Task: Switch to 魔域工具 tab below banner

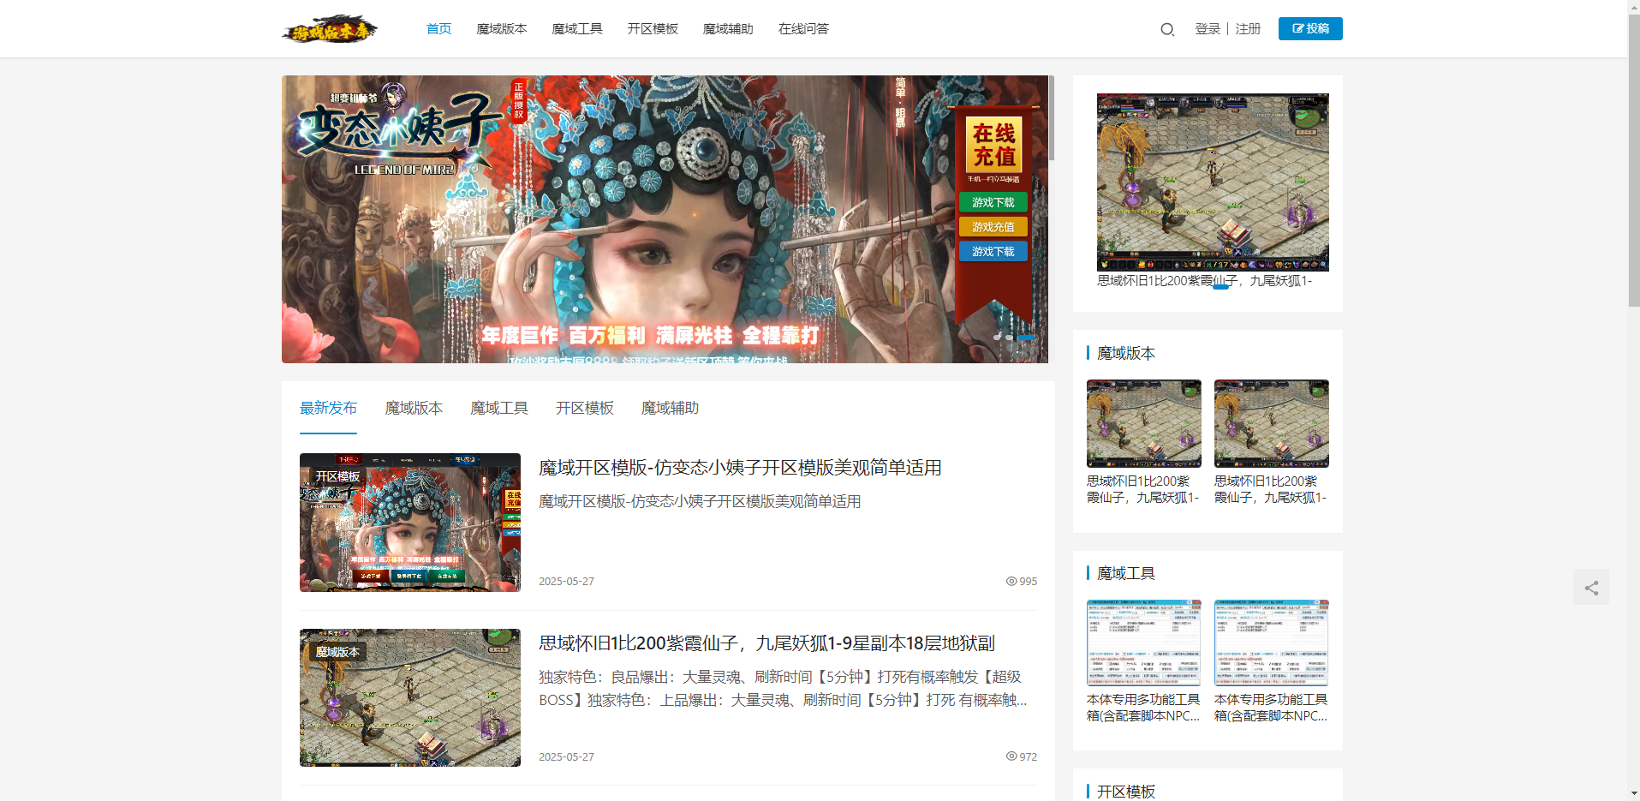Action: pos(499,408)
